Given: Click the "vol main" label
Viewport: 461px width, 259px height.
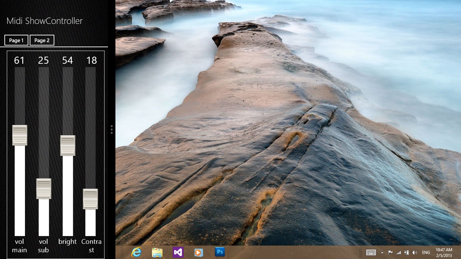Looking at the screenshot, I should (x=20, y=246).
